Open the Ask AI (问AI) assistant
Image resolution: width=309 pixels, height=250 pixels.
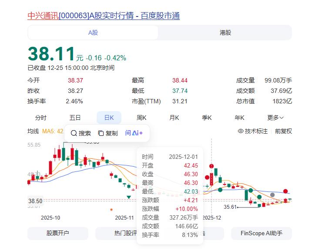tap(134, 133)
